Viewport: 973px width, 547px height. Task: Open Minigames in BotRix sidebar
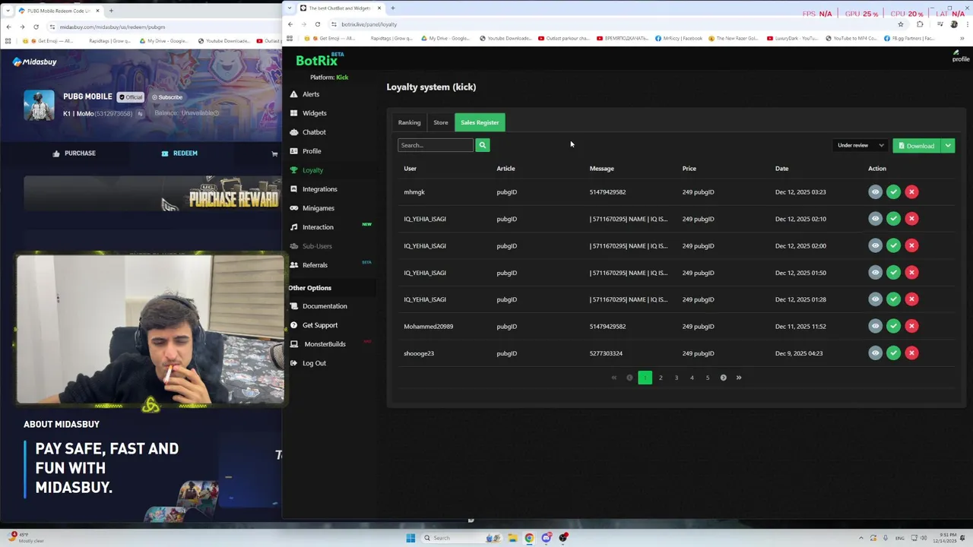(318, 208)
